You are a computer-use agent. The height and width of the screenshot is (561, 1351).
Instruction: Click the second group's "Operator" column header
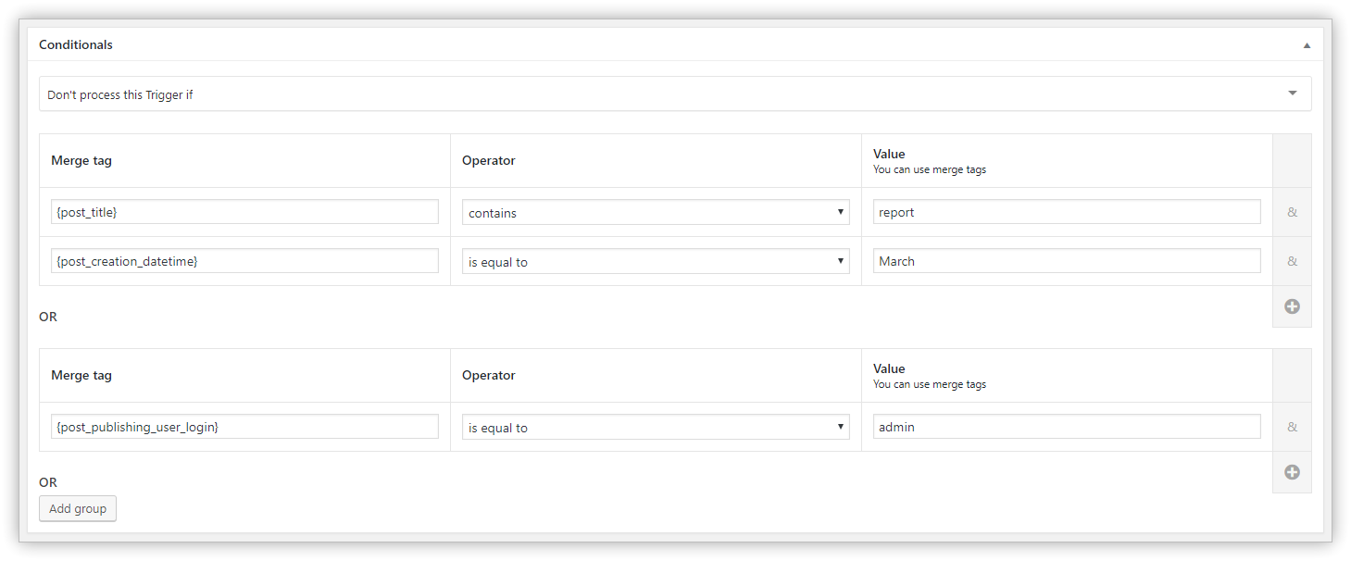click(489, 375)
